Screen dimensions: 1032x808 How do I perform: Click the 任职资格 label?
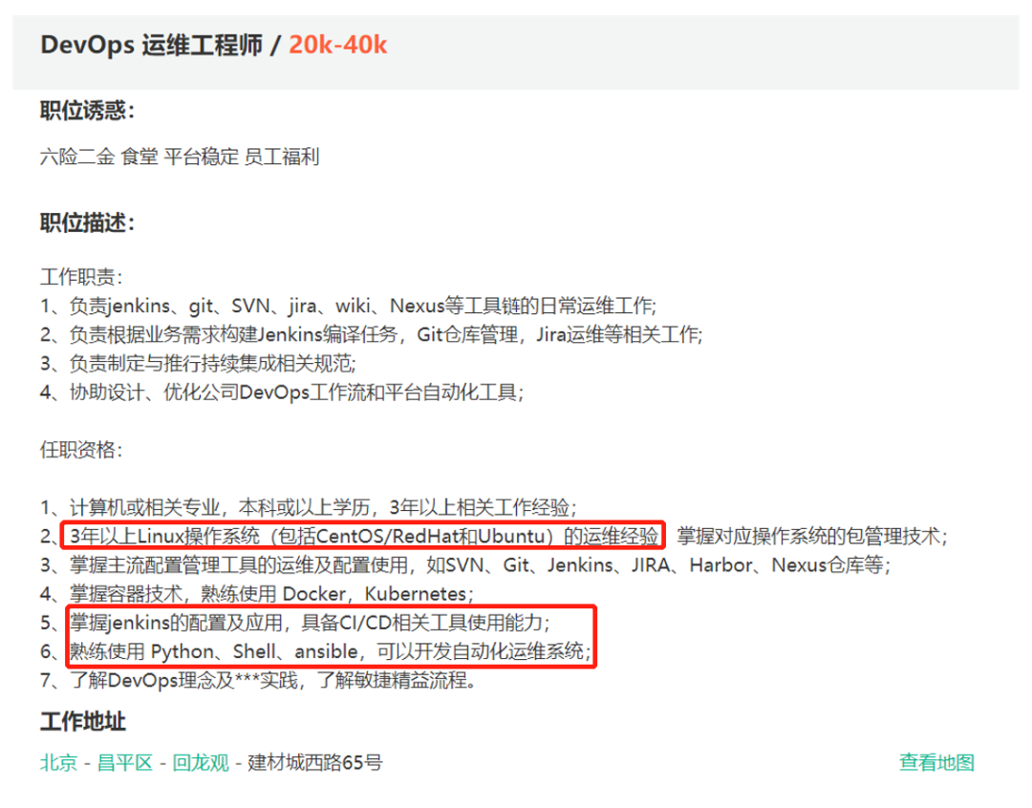click(81, 450)
